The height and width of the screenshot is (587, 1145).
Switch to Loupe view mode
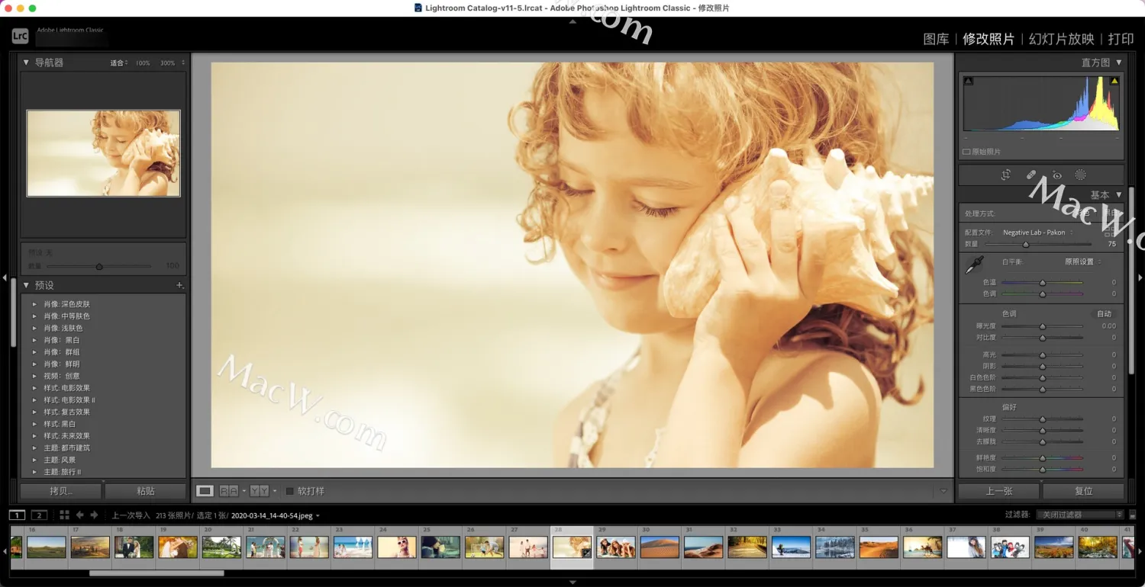[x=205, y=491]
